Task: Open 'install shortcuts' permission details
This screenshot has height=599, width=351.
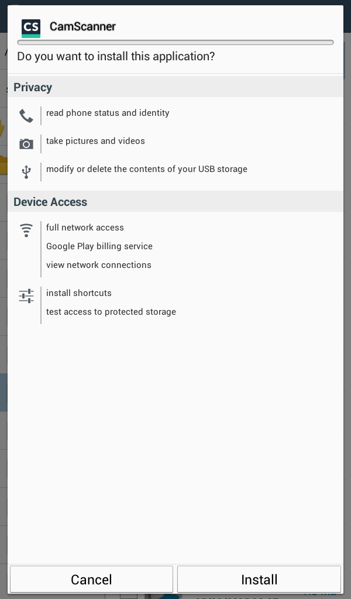Action: 79,293
